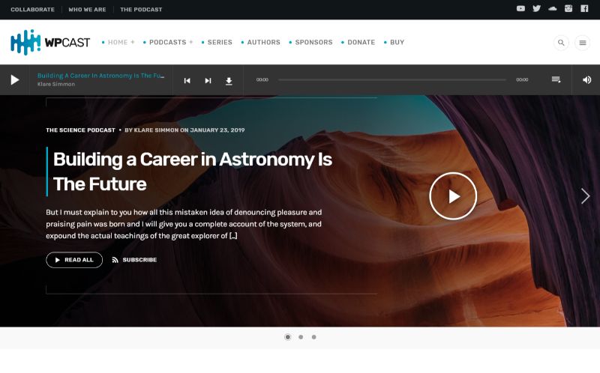This screenshot has width=600, height=373.
Task: Open the Donate menu item
Action: (x=361, y=43)
